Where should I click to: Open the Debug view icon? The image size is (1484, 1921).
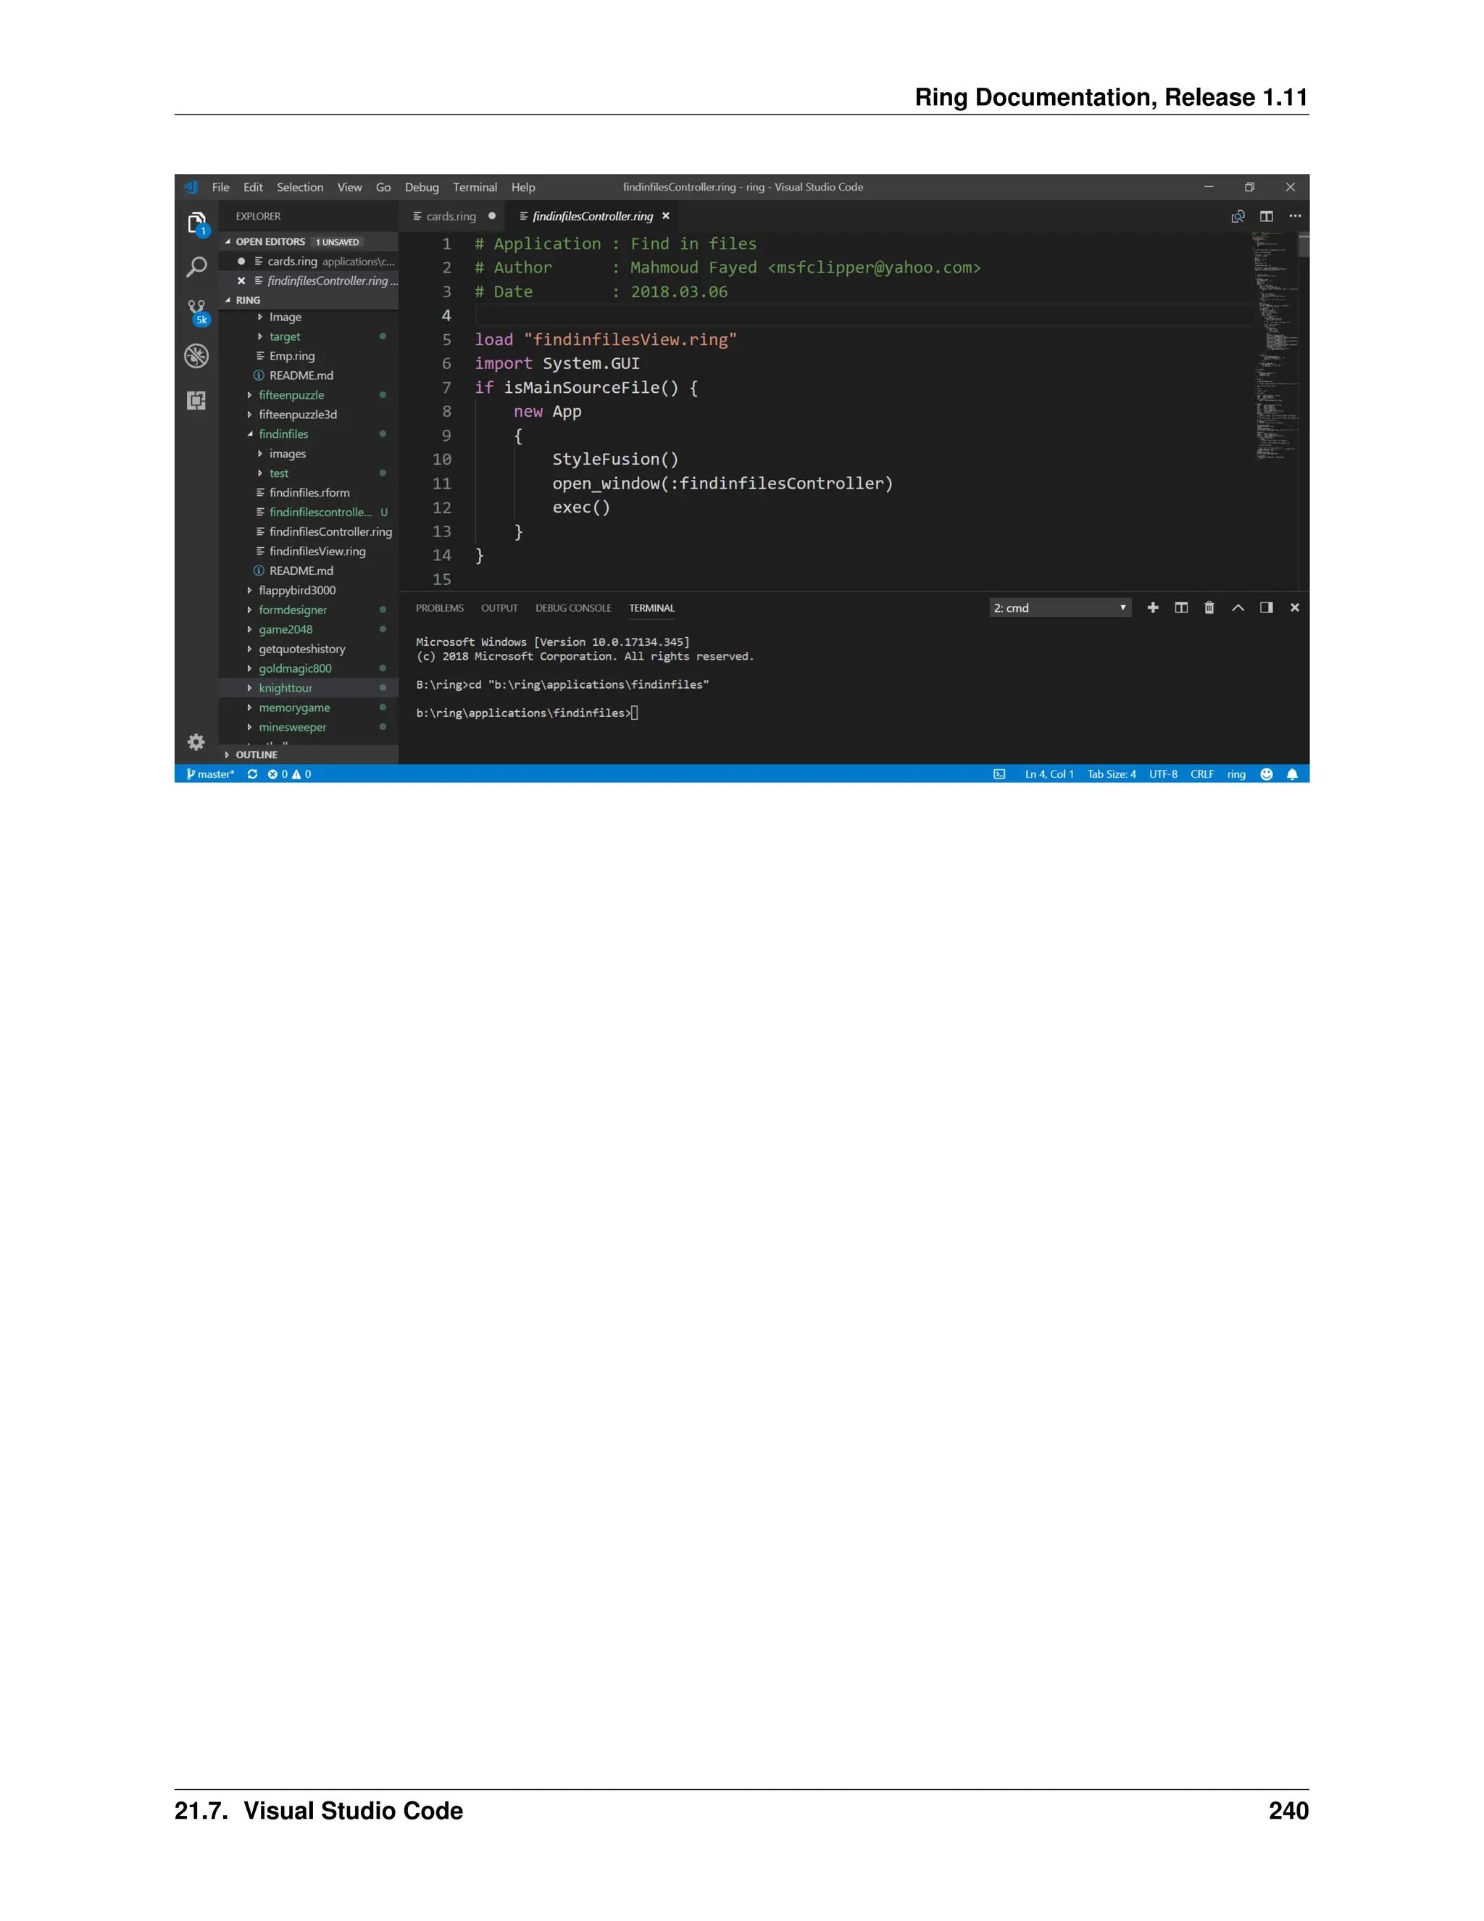196,356
